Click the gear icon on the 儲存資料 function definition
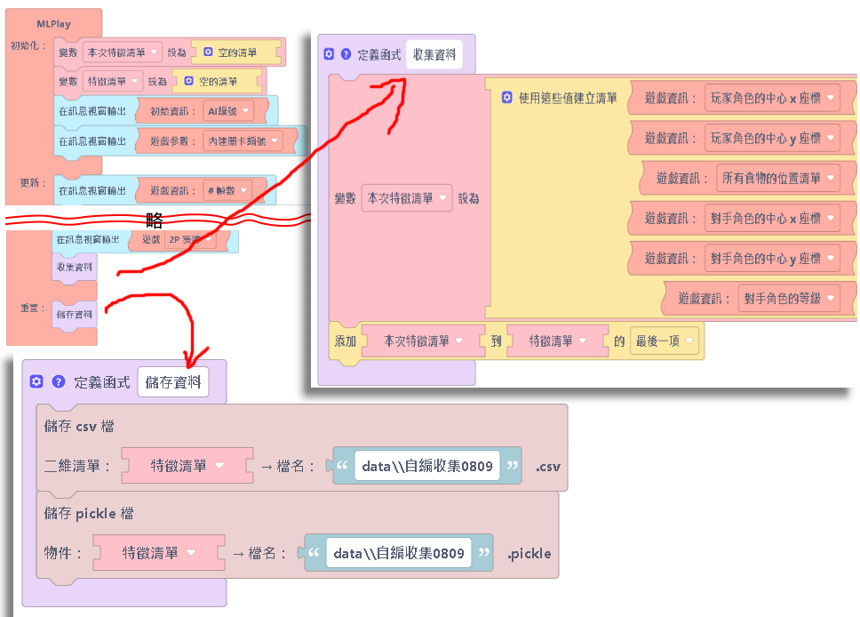The image size is (860, 617). pyautogui.click(x=36, y=381)
